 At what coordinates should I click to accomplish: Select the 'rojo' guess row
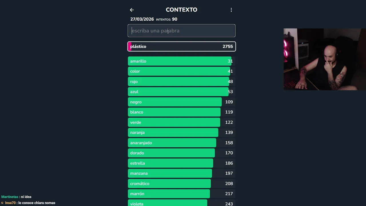182,82
